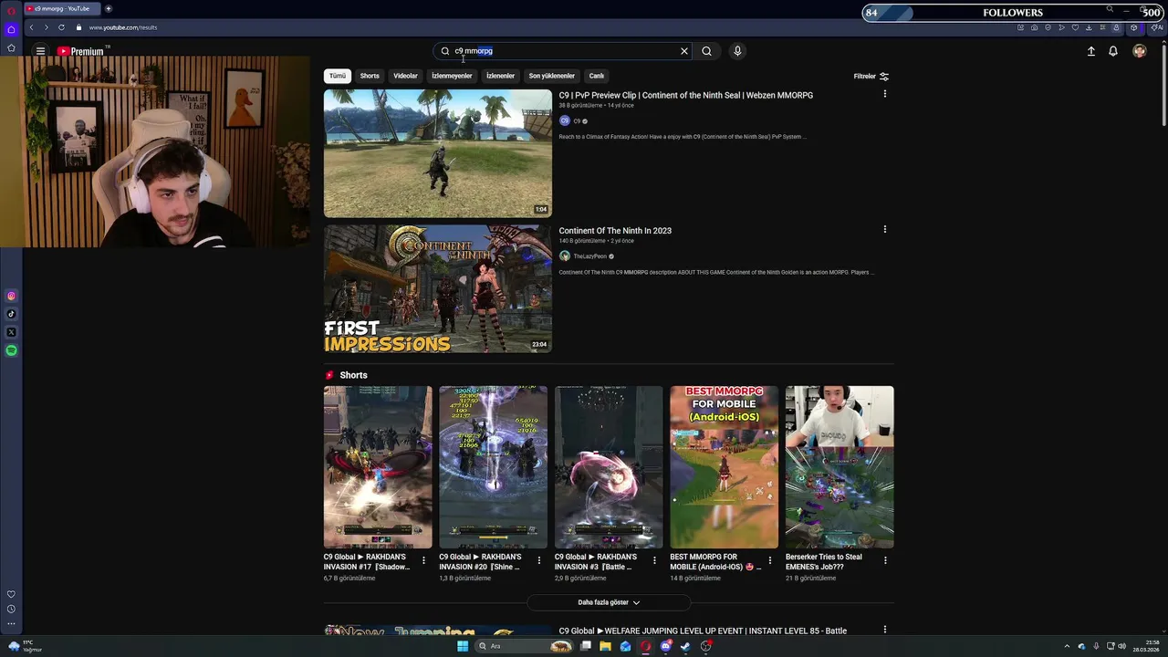Open the Windows Start button
The height and width of the screenshot is (657, 1168).
pyautogui.click(x=463, y=646)
